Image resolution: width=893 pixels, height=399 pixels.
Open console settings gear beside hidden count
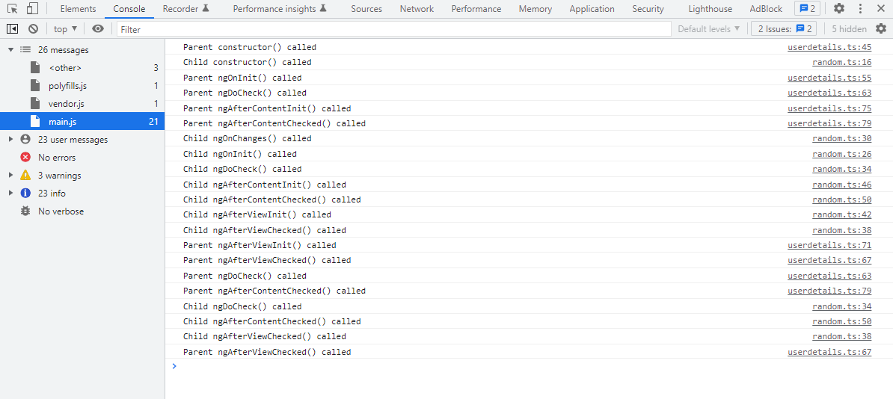click(x=881, y=28)
